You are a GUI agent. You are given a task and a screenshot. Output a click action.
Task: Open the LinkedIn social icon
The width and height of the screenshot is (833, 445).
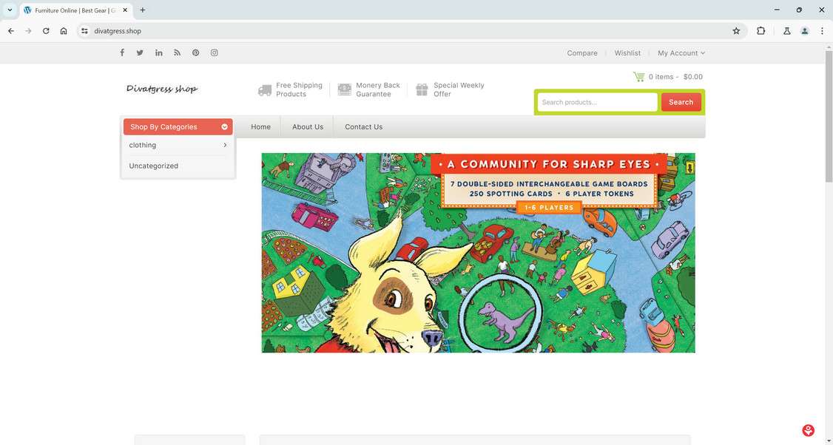click(x=159, y=52)
